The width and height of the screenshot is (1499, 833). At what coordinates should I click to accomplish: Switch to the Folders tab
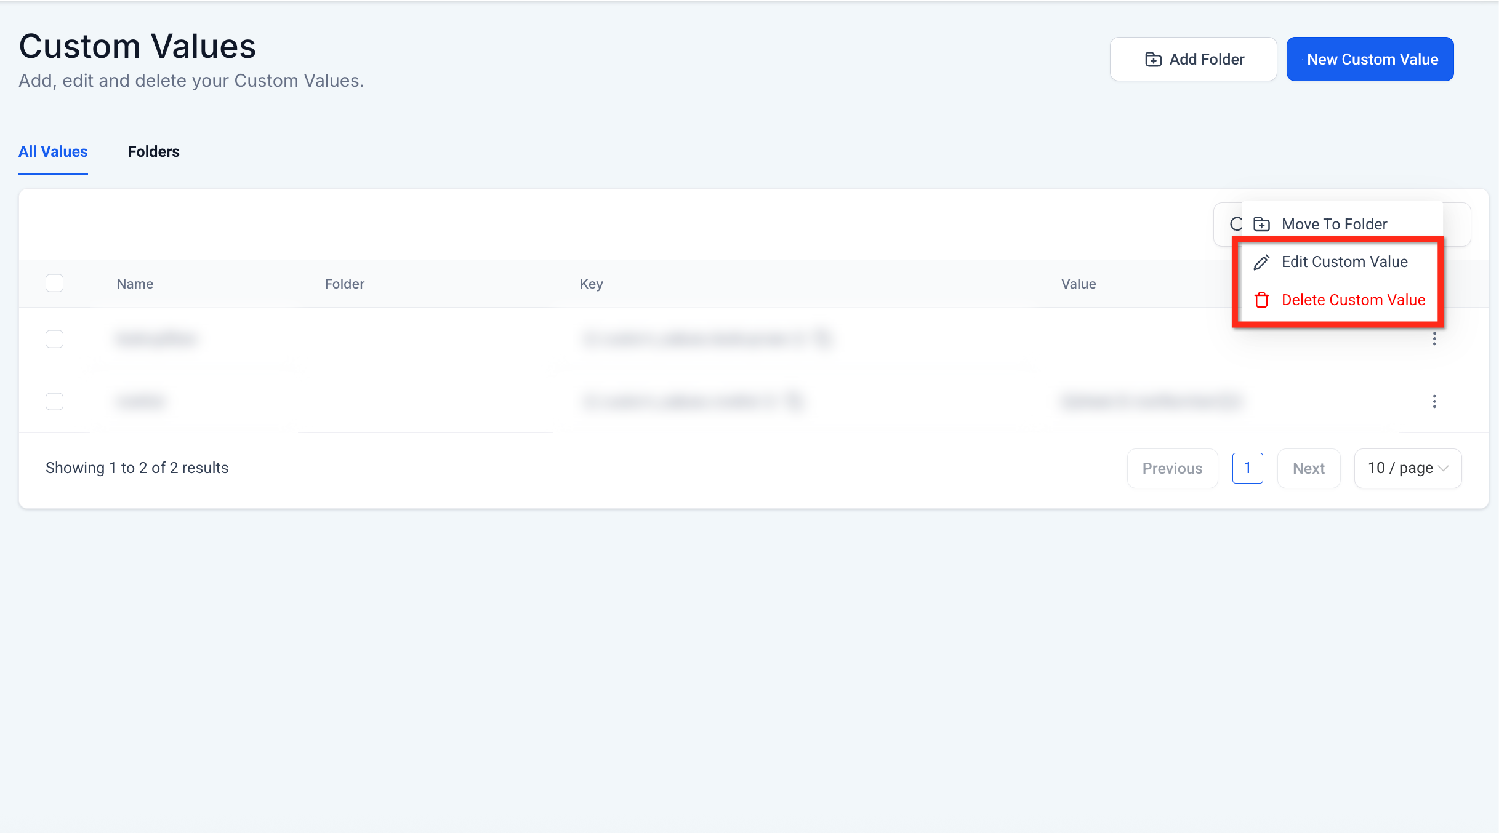153,152
